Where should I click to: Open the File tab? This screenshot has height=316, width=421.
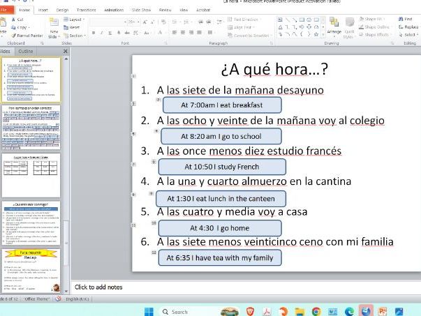coord(6,10)
